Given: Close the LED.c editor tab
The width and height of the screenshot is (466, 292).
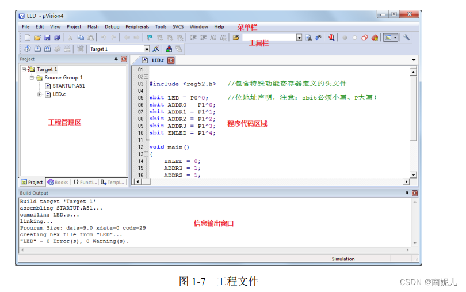Looking at the screenshot, I should pos(171,60).
